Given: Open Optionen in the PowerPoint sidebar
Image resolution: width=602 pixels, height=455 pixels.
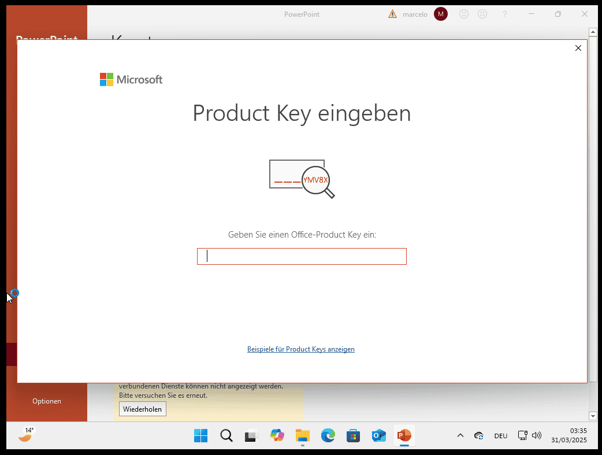Looking at the screenshot, I should point(47,401).
